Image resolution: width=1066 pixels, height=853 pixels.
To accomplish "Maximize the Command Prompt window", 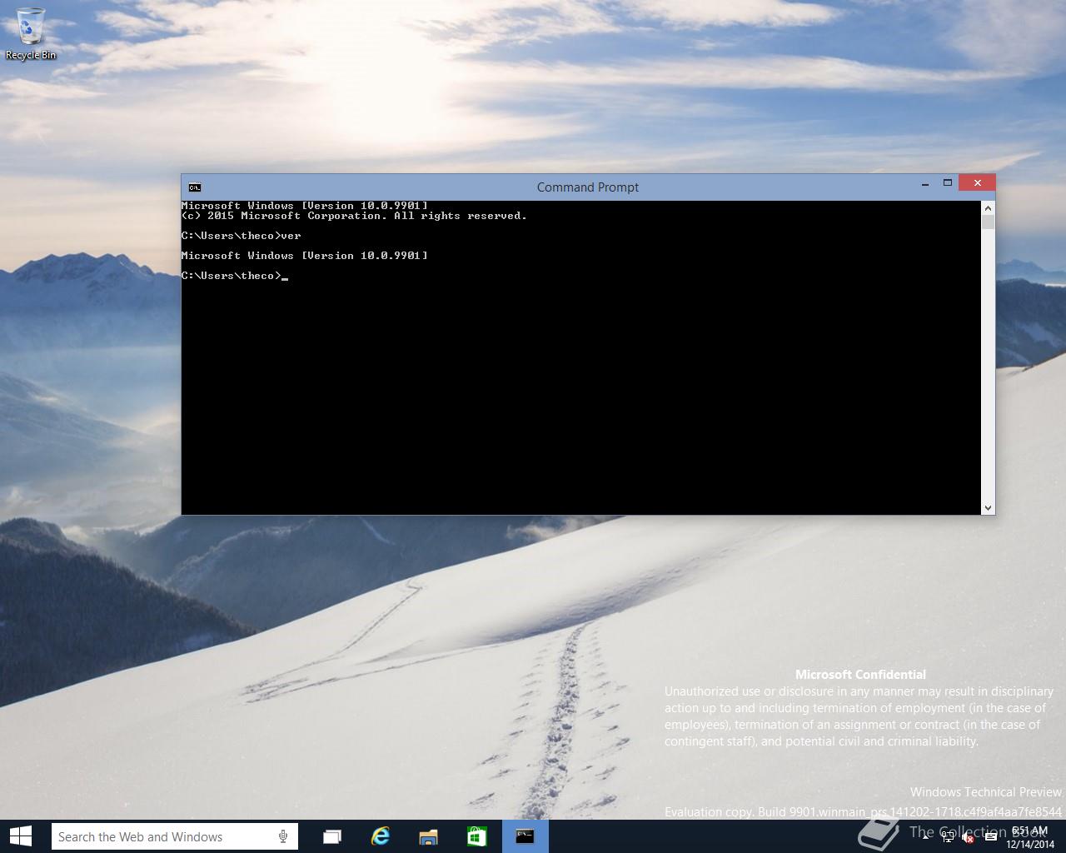I will pos(948,183).
